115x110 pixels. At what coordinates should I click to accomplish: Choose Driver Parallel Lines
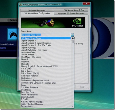coord(46,95)
